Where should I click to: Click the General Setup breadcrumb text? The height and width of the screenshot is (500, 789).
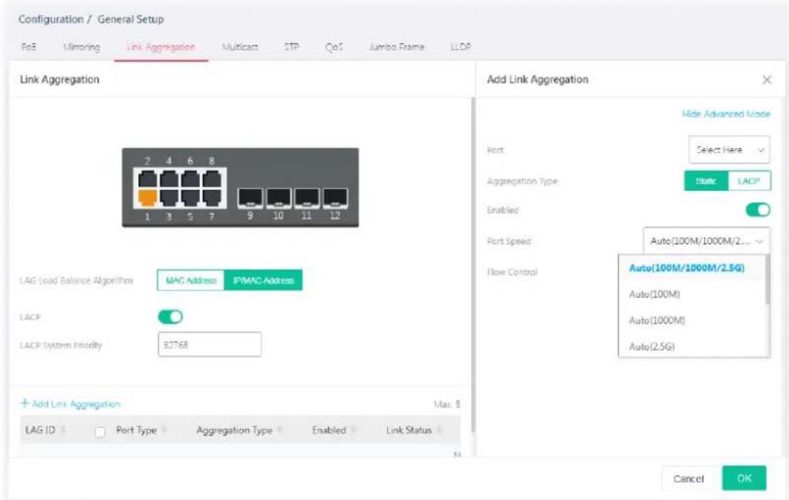131,19
